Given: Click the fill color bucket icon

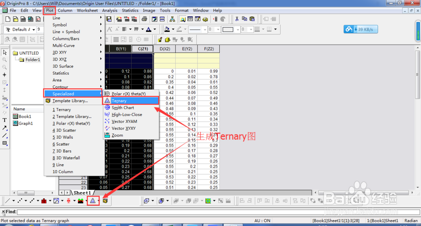Looking at the screenshot, I should pyautogui.click(x=167, y=29).
